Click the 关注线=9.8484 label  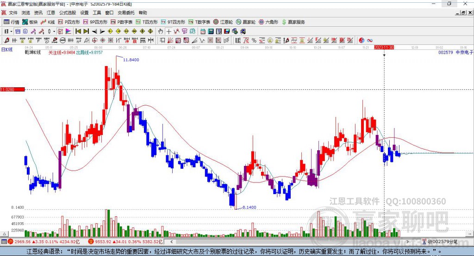(62, 52)
